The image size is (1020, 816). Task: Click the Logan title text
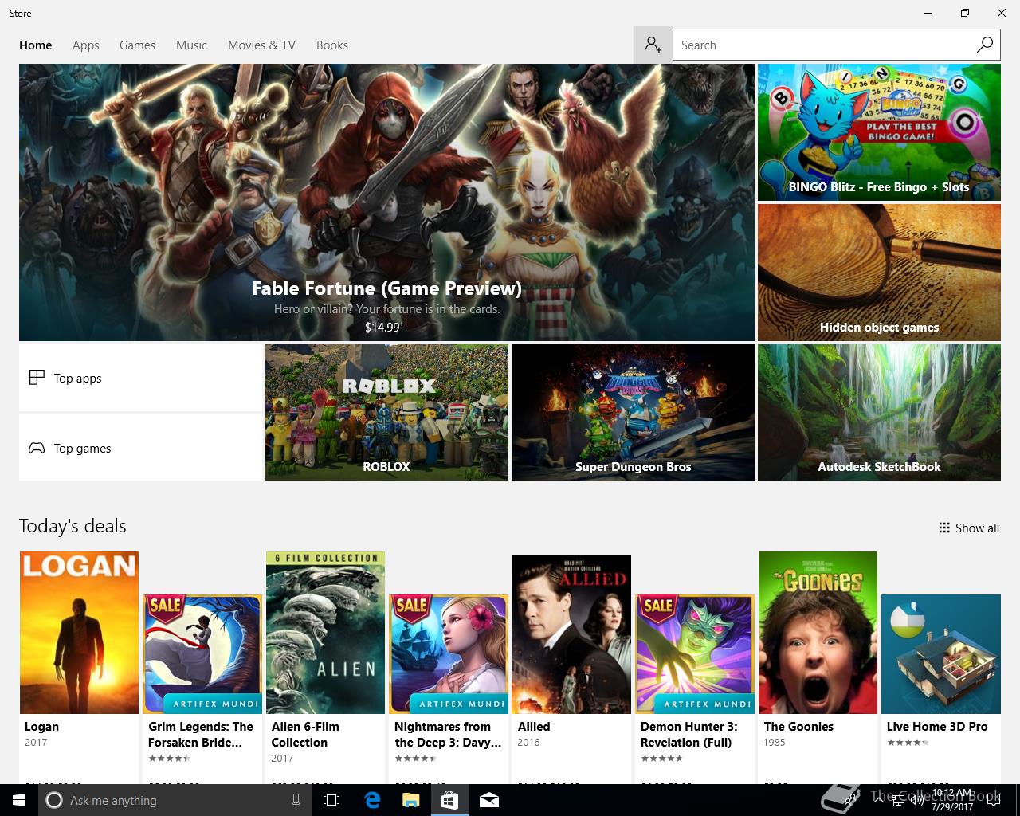point(41,727)
